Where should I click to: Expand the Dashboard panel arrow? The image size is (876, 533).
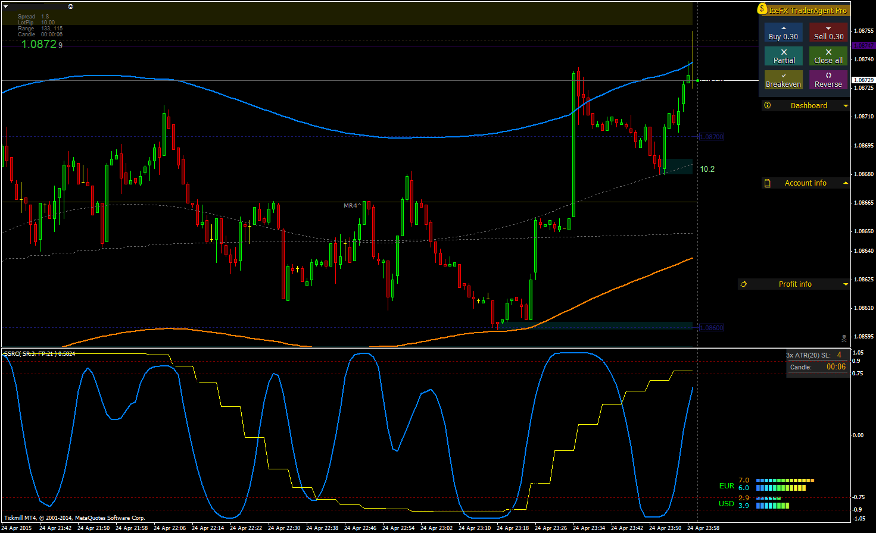tap(846, 106)
